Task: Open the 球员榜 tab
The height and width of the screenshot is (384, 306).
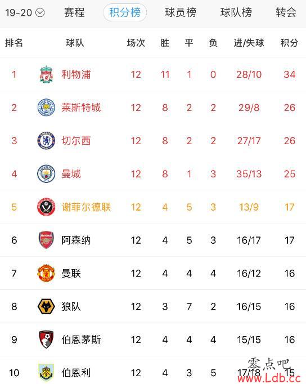Action: [x=181, y=12]
